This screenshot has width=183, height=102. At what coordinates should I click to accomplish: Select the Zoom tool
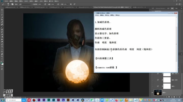tap(2, 57)
